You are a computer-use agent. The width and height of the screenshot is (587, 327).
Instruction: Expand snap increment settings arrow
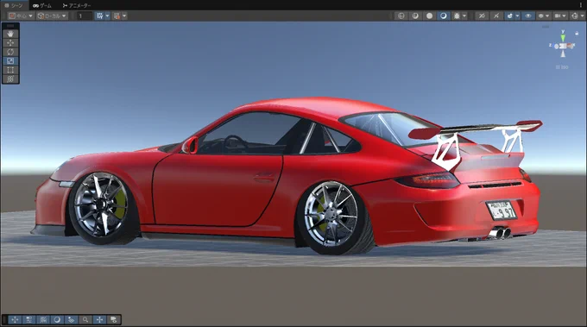click(x=124, y=16)
